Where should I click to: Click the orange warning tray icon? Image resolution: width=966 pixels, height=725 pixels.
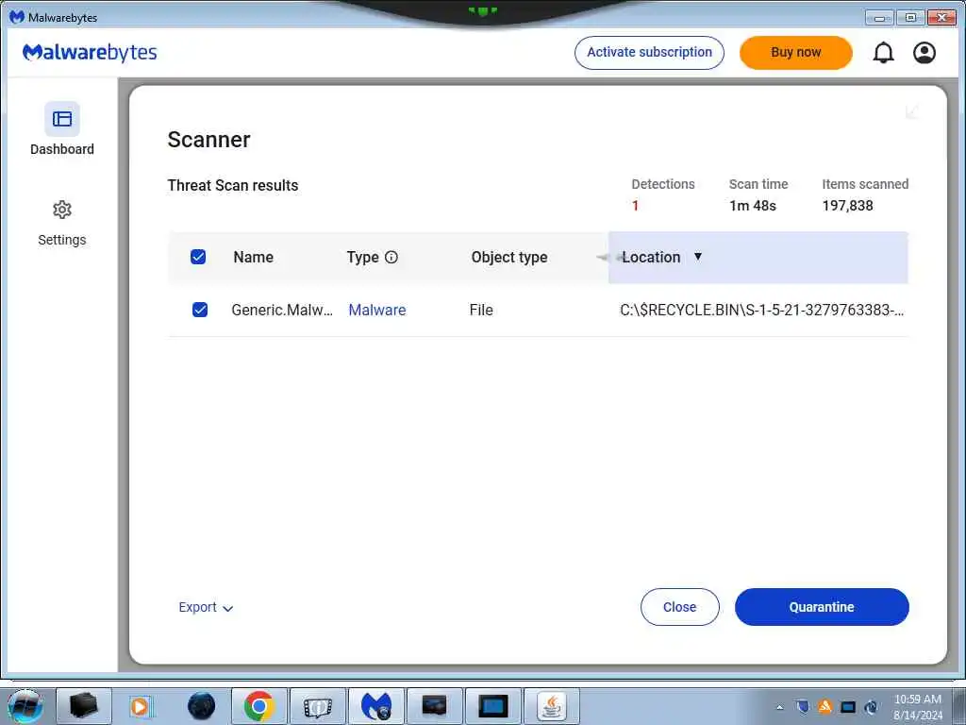tap(824, 706)
